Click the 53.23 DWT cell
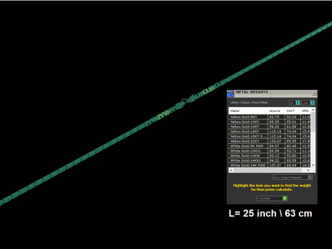The image size is (332, 249). pos(293,117)
